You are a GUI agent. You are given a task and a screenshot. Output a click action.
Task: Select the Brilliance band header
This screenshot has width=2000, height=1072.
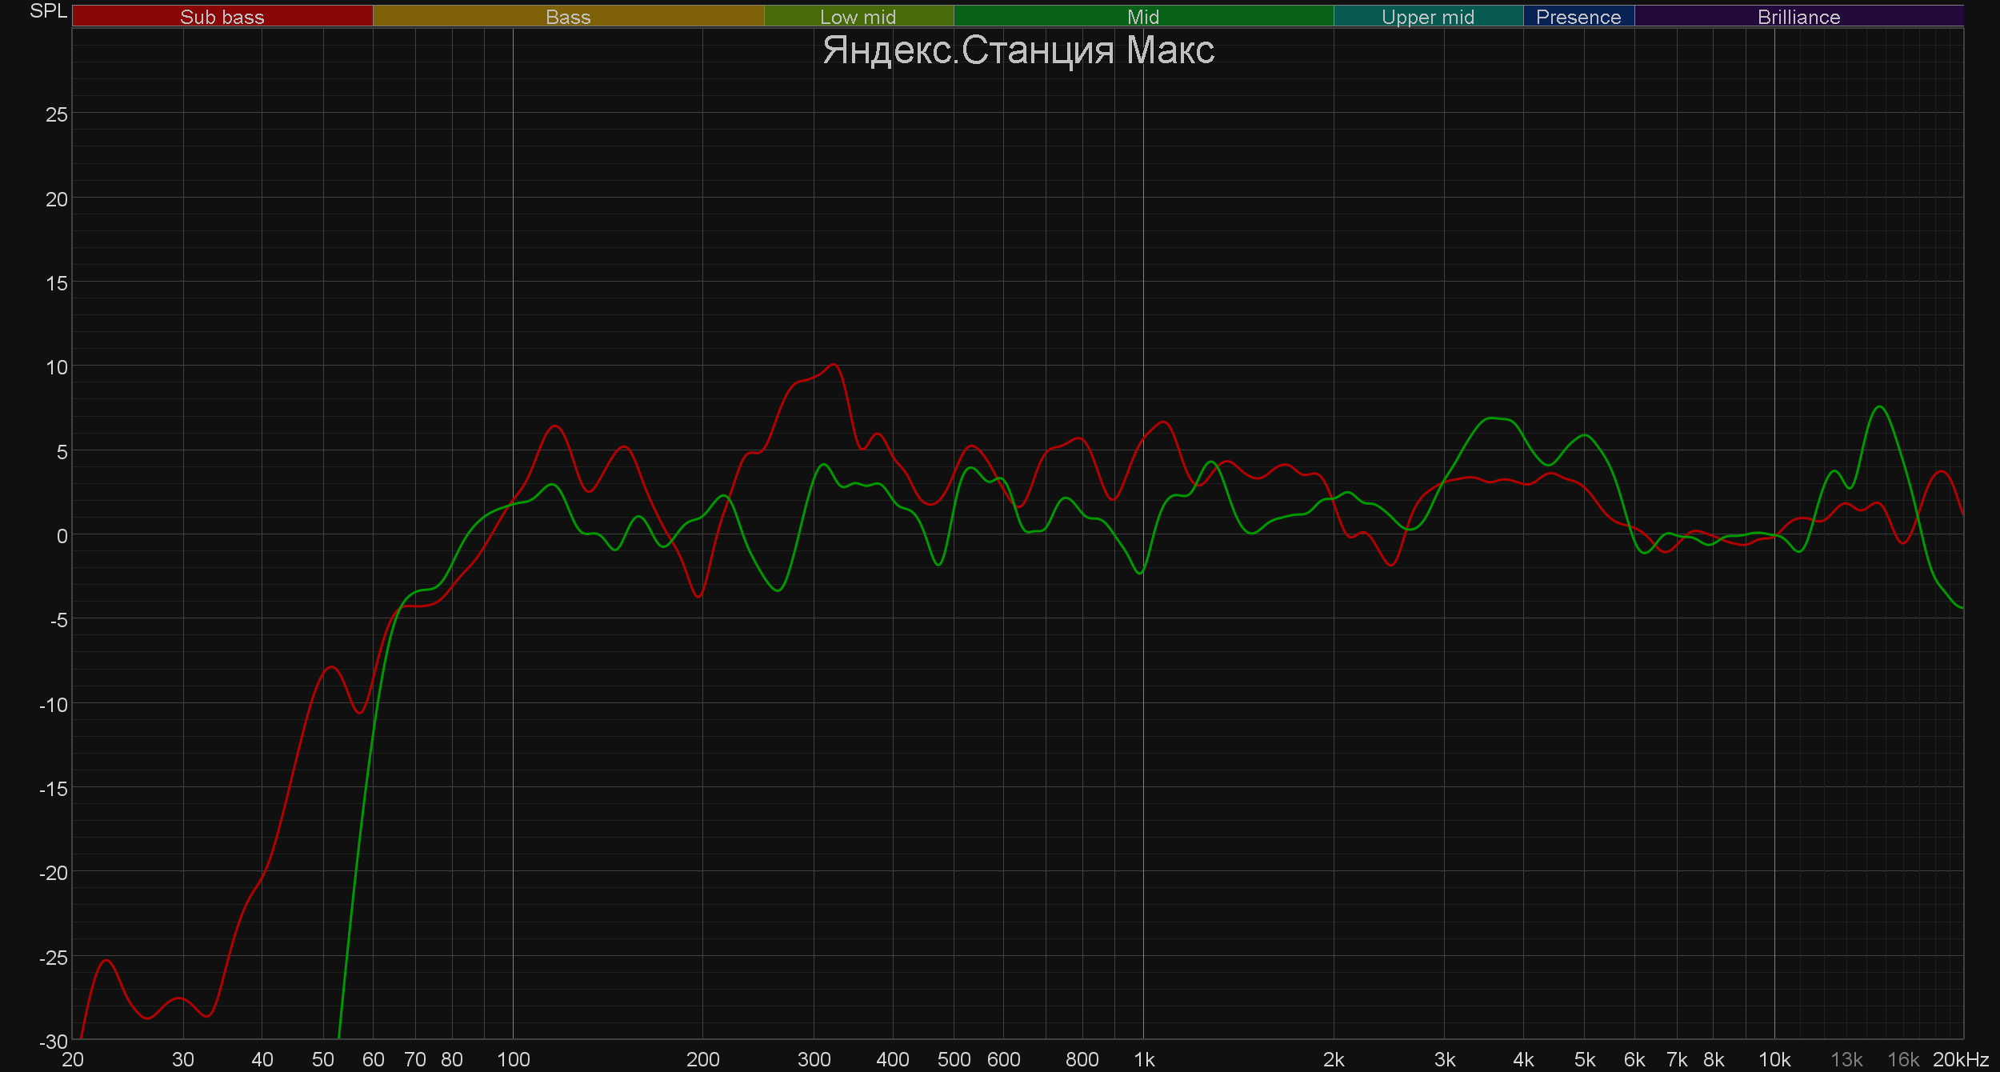[x=1798, y=17]
